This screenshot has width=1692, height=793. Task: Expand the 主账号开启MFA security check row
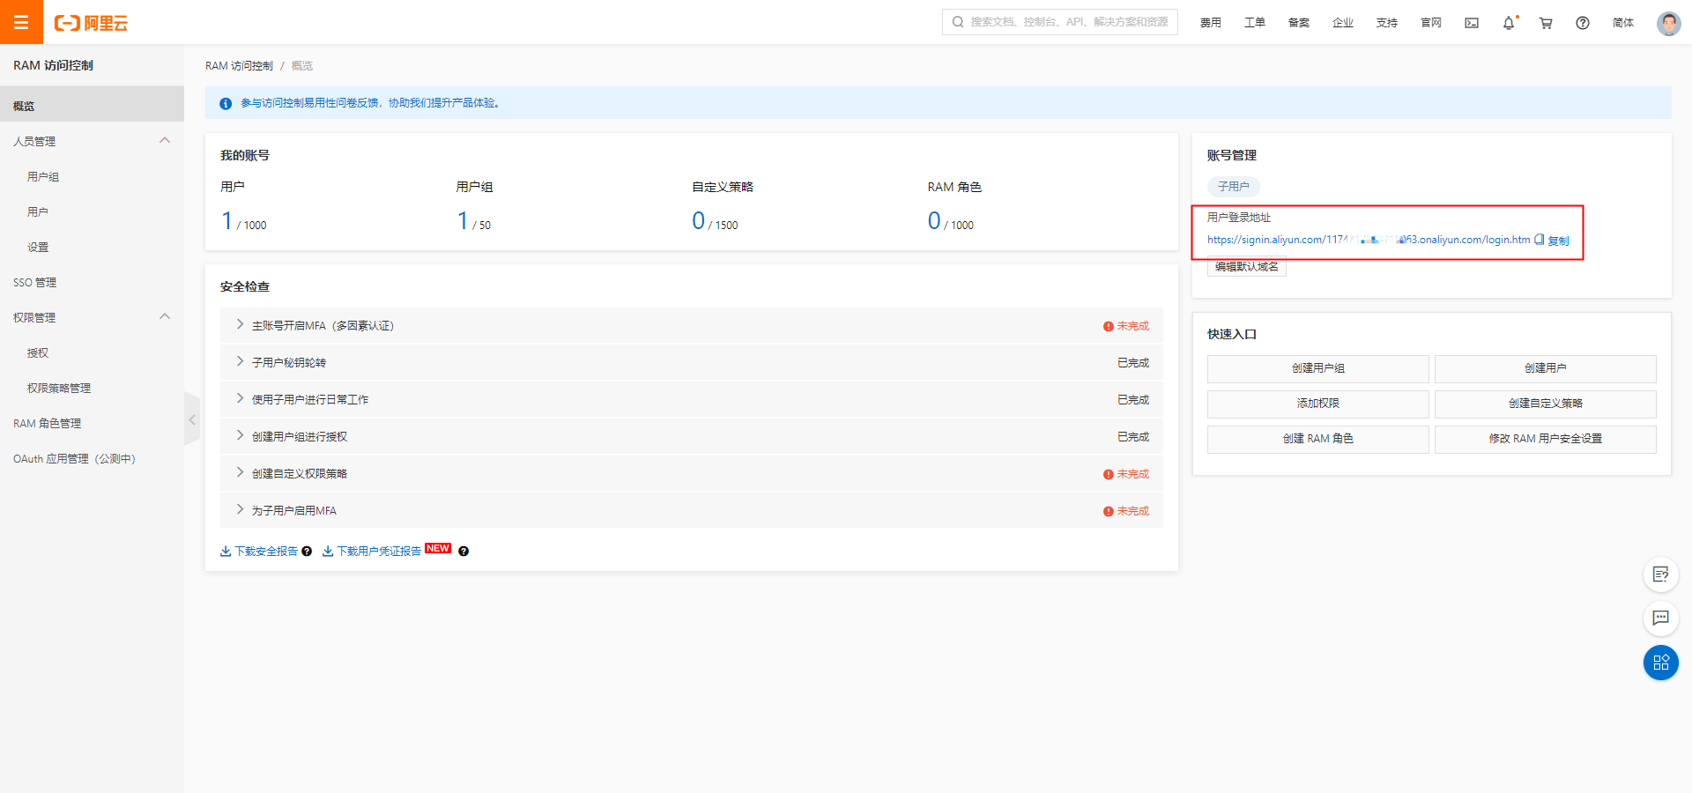click(240, 325)
